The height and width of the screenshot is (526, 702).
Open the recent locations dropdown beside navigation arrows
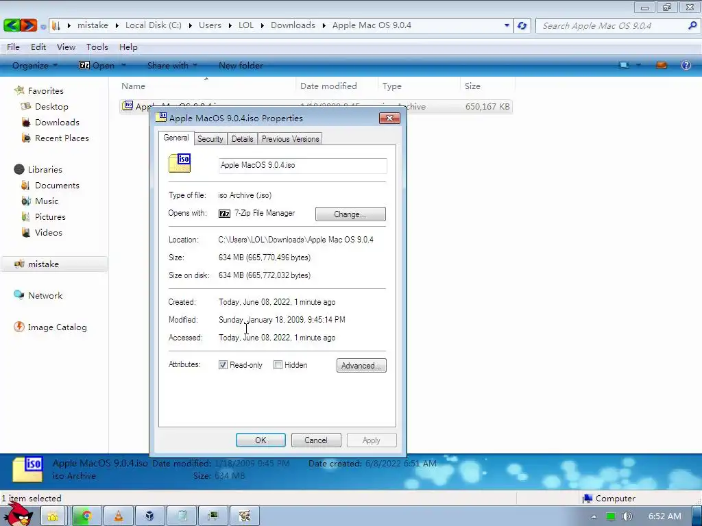pyautogui.click(x=43, y=27)
